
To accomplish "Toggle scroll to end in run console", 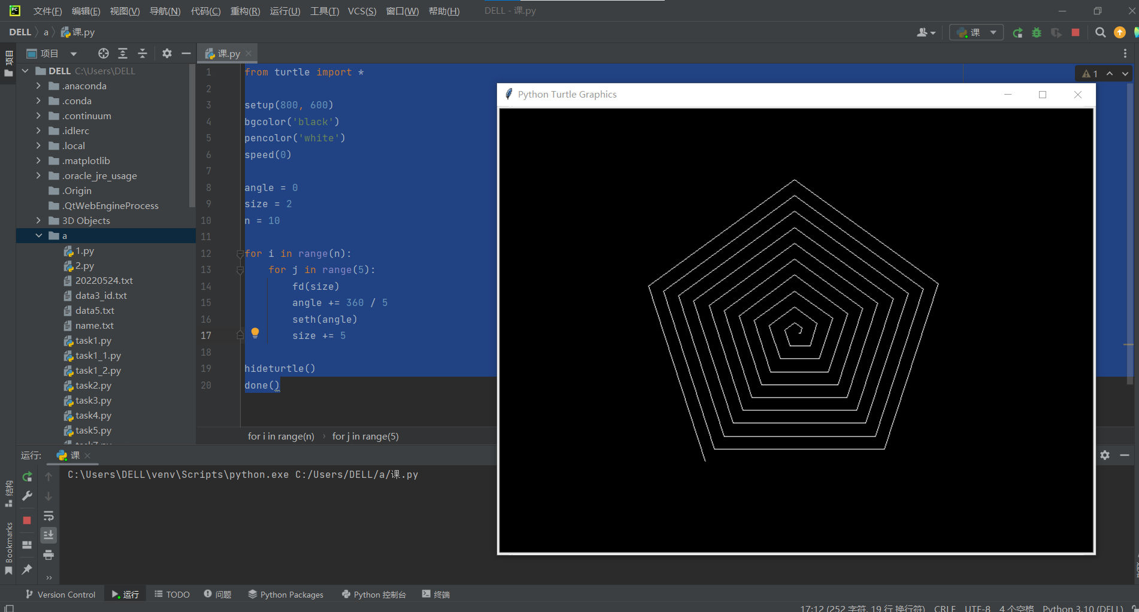I will coord(49,535).
